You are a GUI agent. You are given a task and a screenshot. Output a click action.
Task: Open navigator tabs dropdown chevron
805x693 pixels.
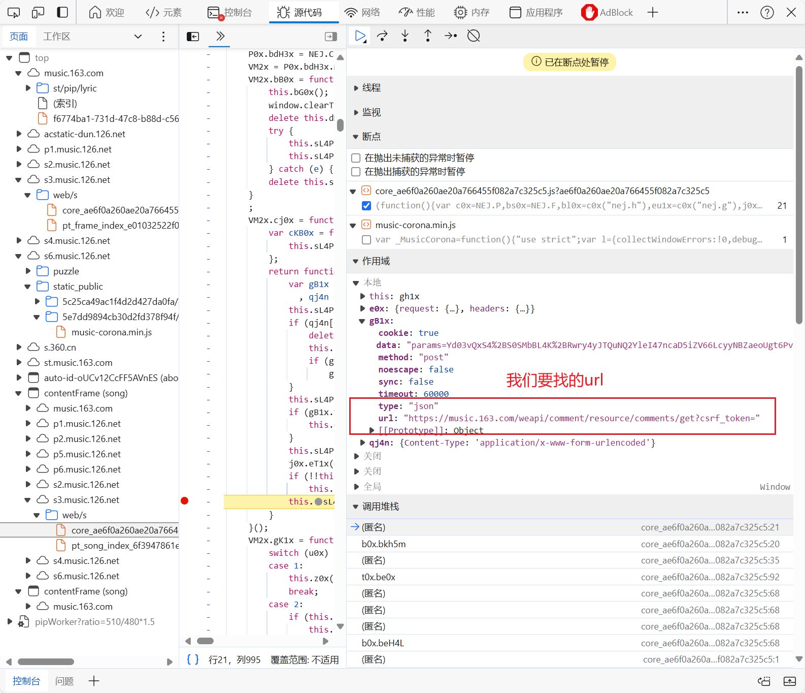coord(138,37)
